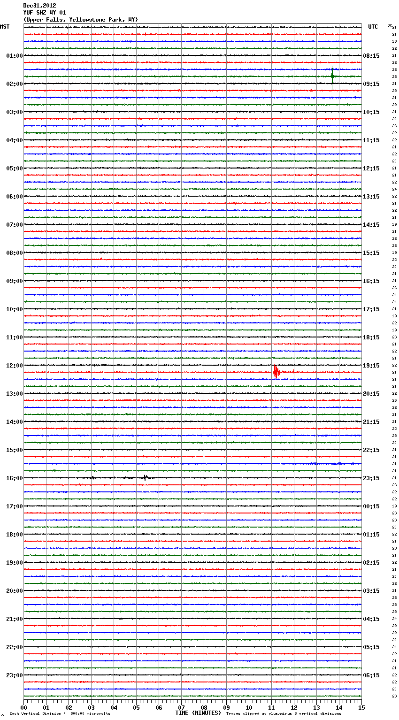Click the green spike event above the 02:00 trace
The height and width of the screenshot is (720, 399).
coord(332,76)
